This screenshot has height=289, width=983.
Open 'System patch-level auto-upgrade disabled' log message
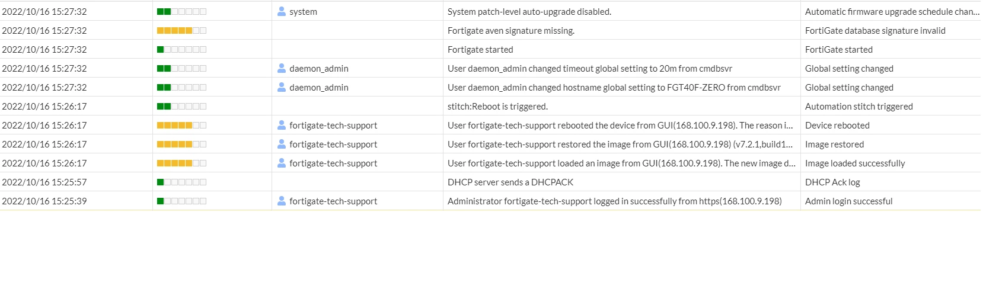click(529, 11)
